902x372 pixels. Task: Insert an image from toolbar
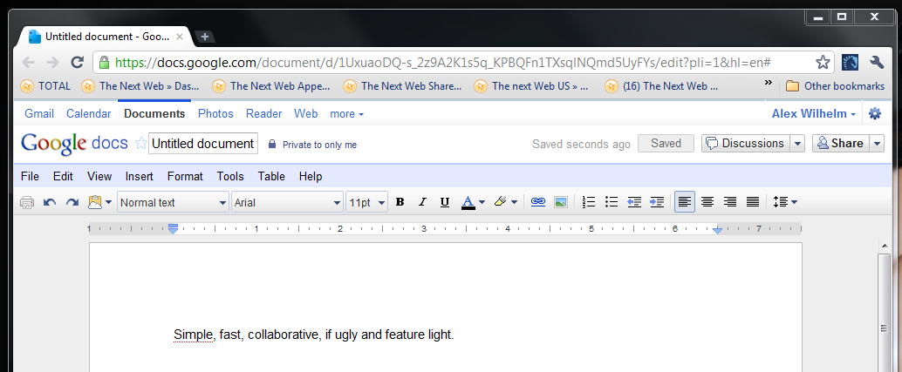(560, 202)
